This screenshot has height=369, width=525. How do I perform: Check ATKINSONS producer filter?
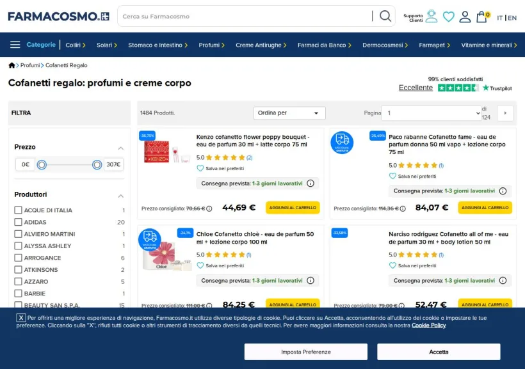[18, 270]
